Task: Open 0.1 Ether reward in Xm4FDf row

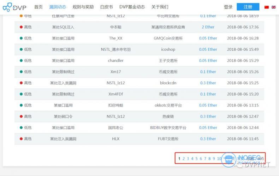Action: [208, 94]
